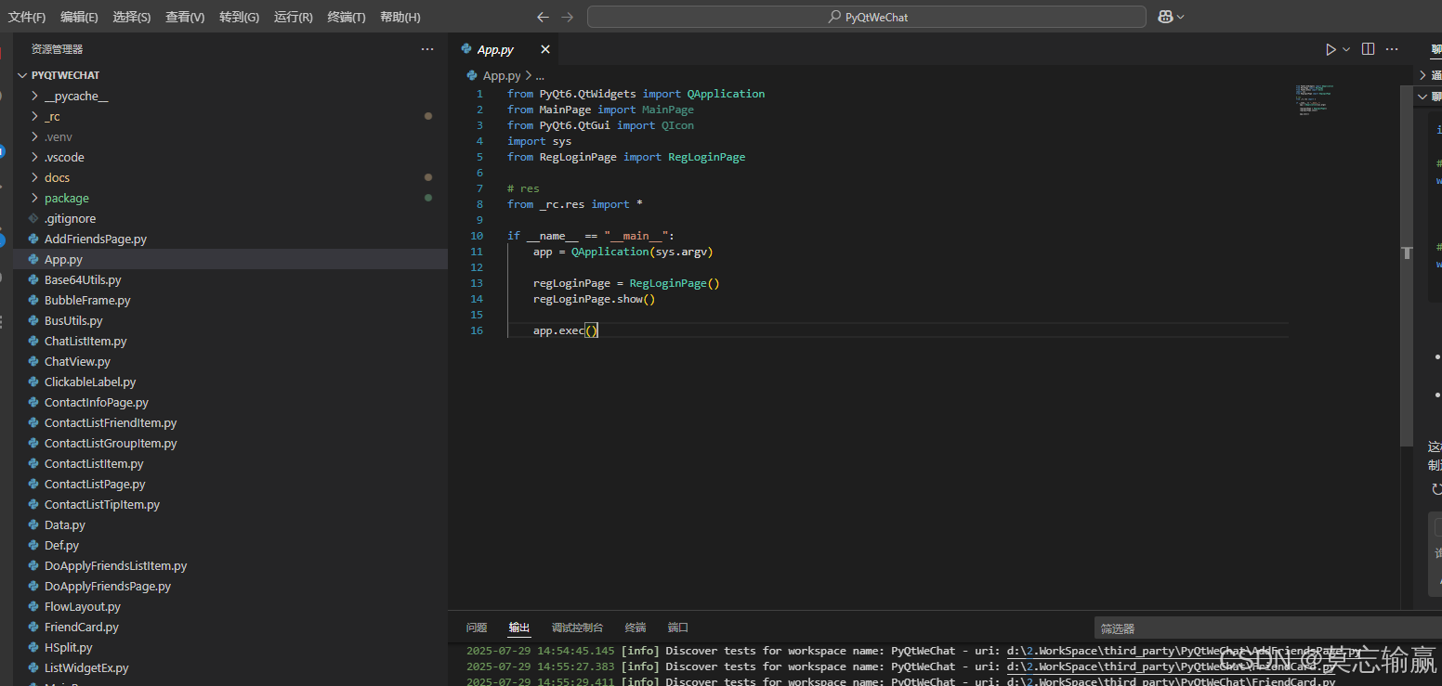Click line number 16 in gutter
Viewport: 1442px width, 686px height.
[477, 330]
